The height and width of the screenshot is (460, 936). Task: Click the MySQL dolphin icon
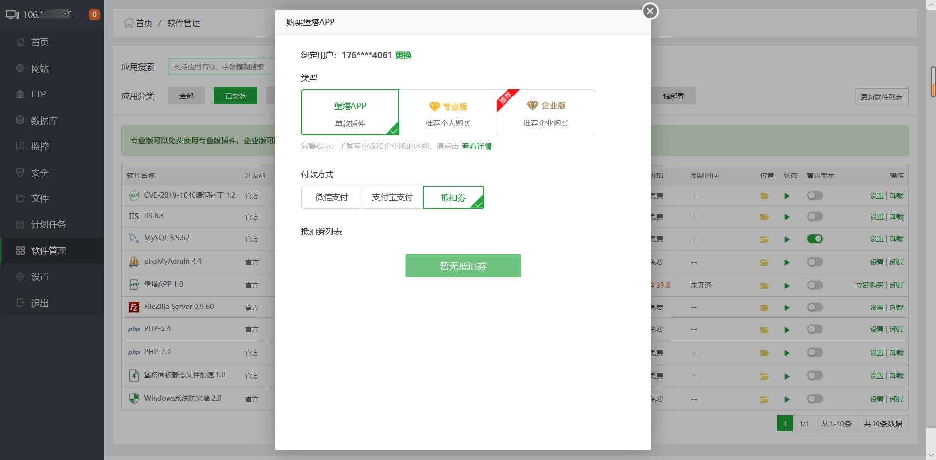click(x=134, y=238)
